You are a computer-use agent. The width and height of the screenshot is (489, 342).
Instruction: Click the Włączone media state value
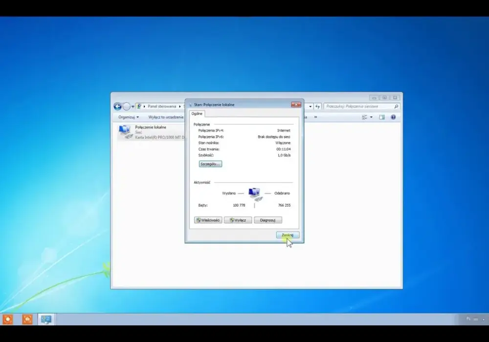[x=283, y=143]
